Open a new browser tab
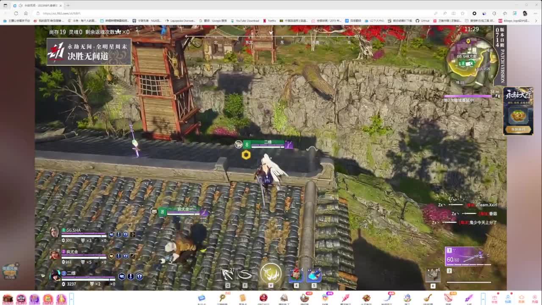Screen dimensions: 542x305 pos(68,6)
